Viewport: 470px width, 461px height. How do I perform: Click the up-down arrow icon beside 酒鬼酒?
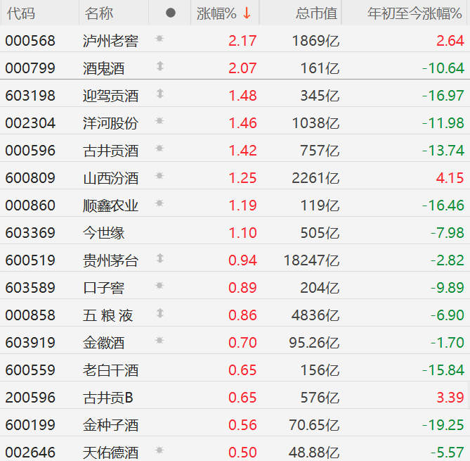pyautogui.click(x=159, y=66)
